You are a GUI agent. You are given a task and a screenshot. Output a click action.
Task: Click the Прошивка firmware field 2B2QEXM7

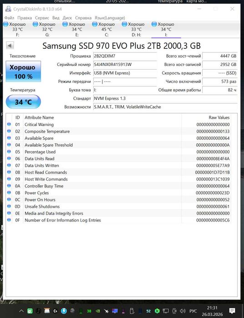tap(125, 56)
